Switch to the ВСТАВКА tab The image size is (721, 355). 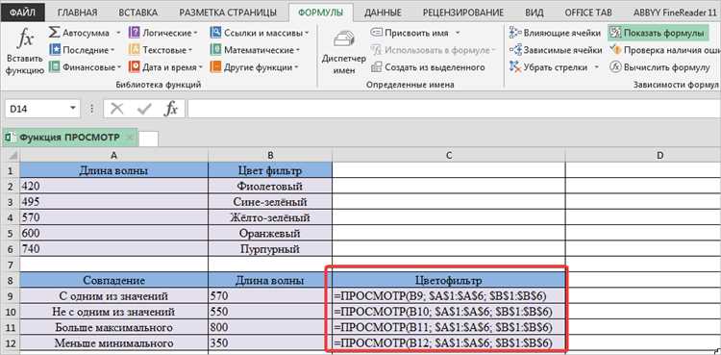137,13
